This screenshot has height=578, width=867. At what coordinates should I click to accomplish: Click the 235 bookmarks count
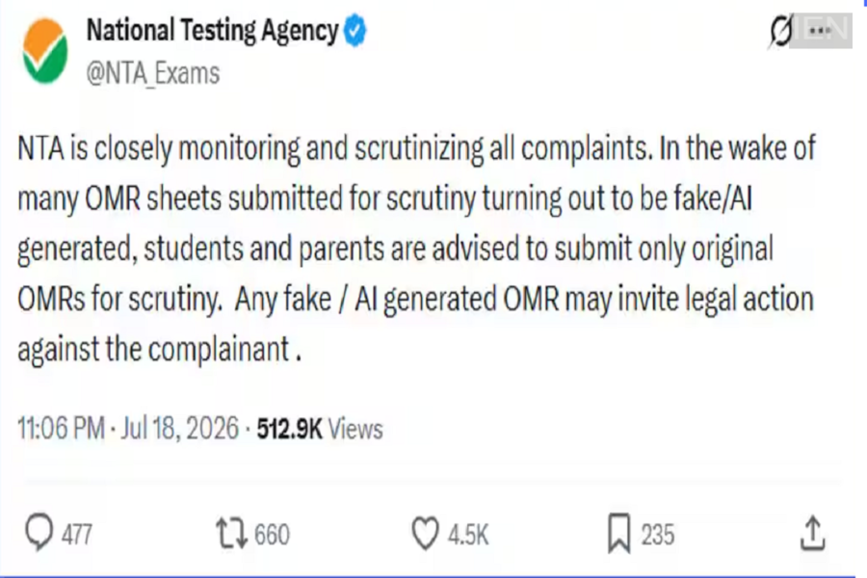(657, 535)
